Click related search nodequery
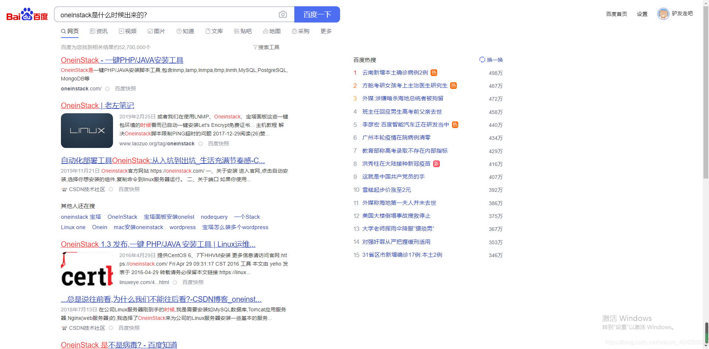Screen dimensions: 709x349 tap(214, 217)
